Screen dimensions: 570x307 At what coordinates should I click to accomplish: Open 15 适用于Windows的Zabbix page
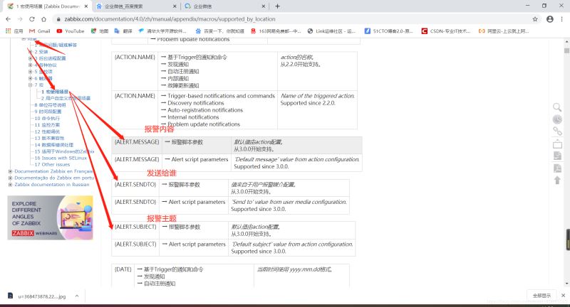[64, 151]
